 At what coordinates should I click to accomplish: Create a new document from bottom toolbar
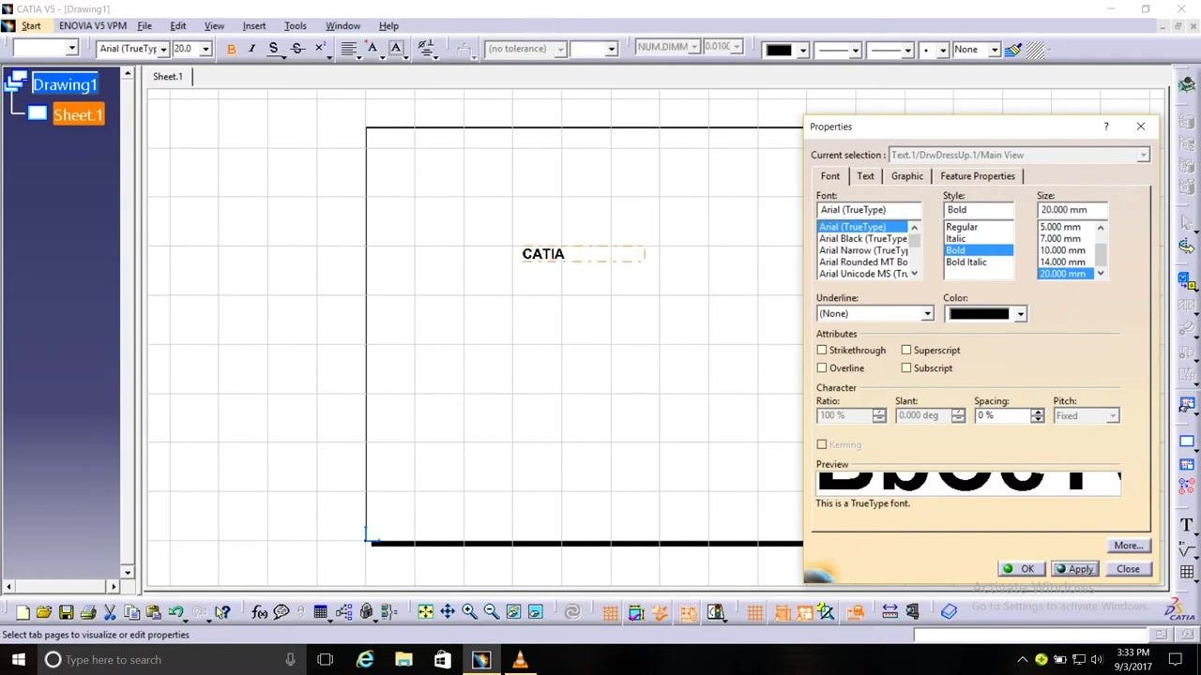click(22, 612)
